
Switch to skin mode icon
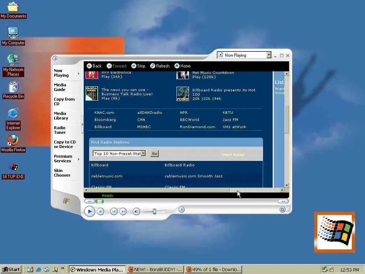coord(282,210)
